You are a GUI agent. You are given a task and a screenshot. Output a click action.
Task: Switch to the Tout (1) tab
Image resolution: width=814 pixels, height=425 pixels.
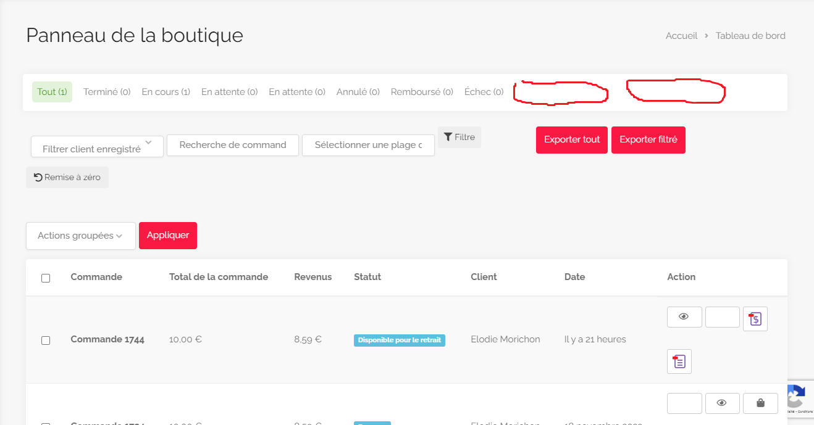pos(52,92)
